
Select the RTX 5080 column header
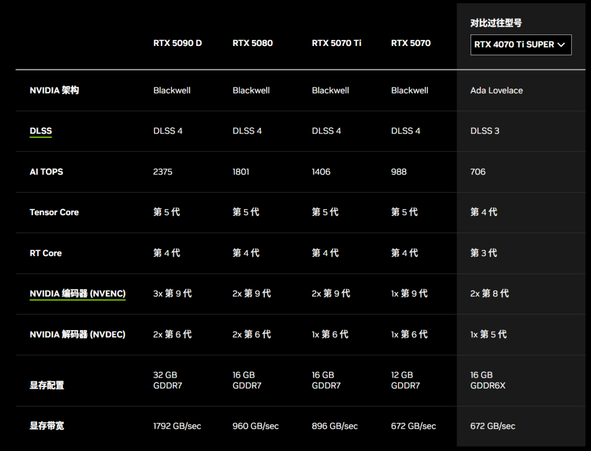(252, 43)
